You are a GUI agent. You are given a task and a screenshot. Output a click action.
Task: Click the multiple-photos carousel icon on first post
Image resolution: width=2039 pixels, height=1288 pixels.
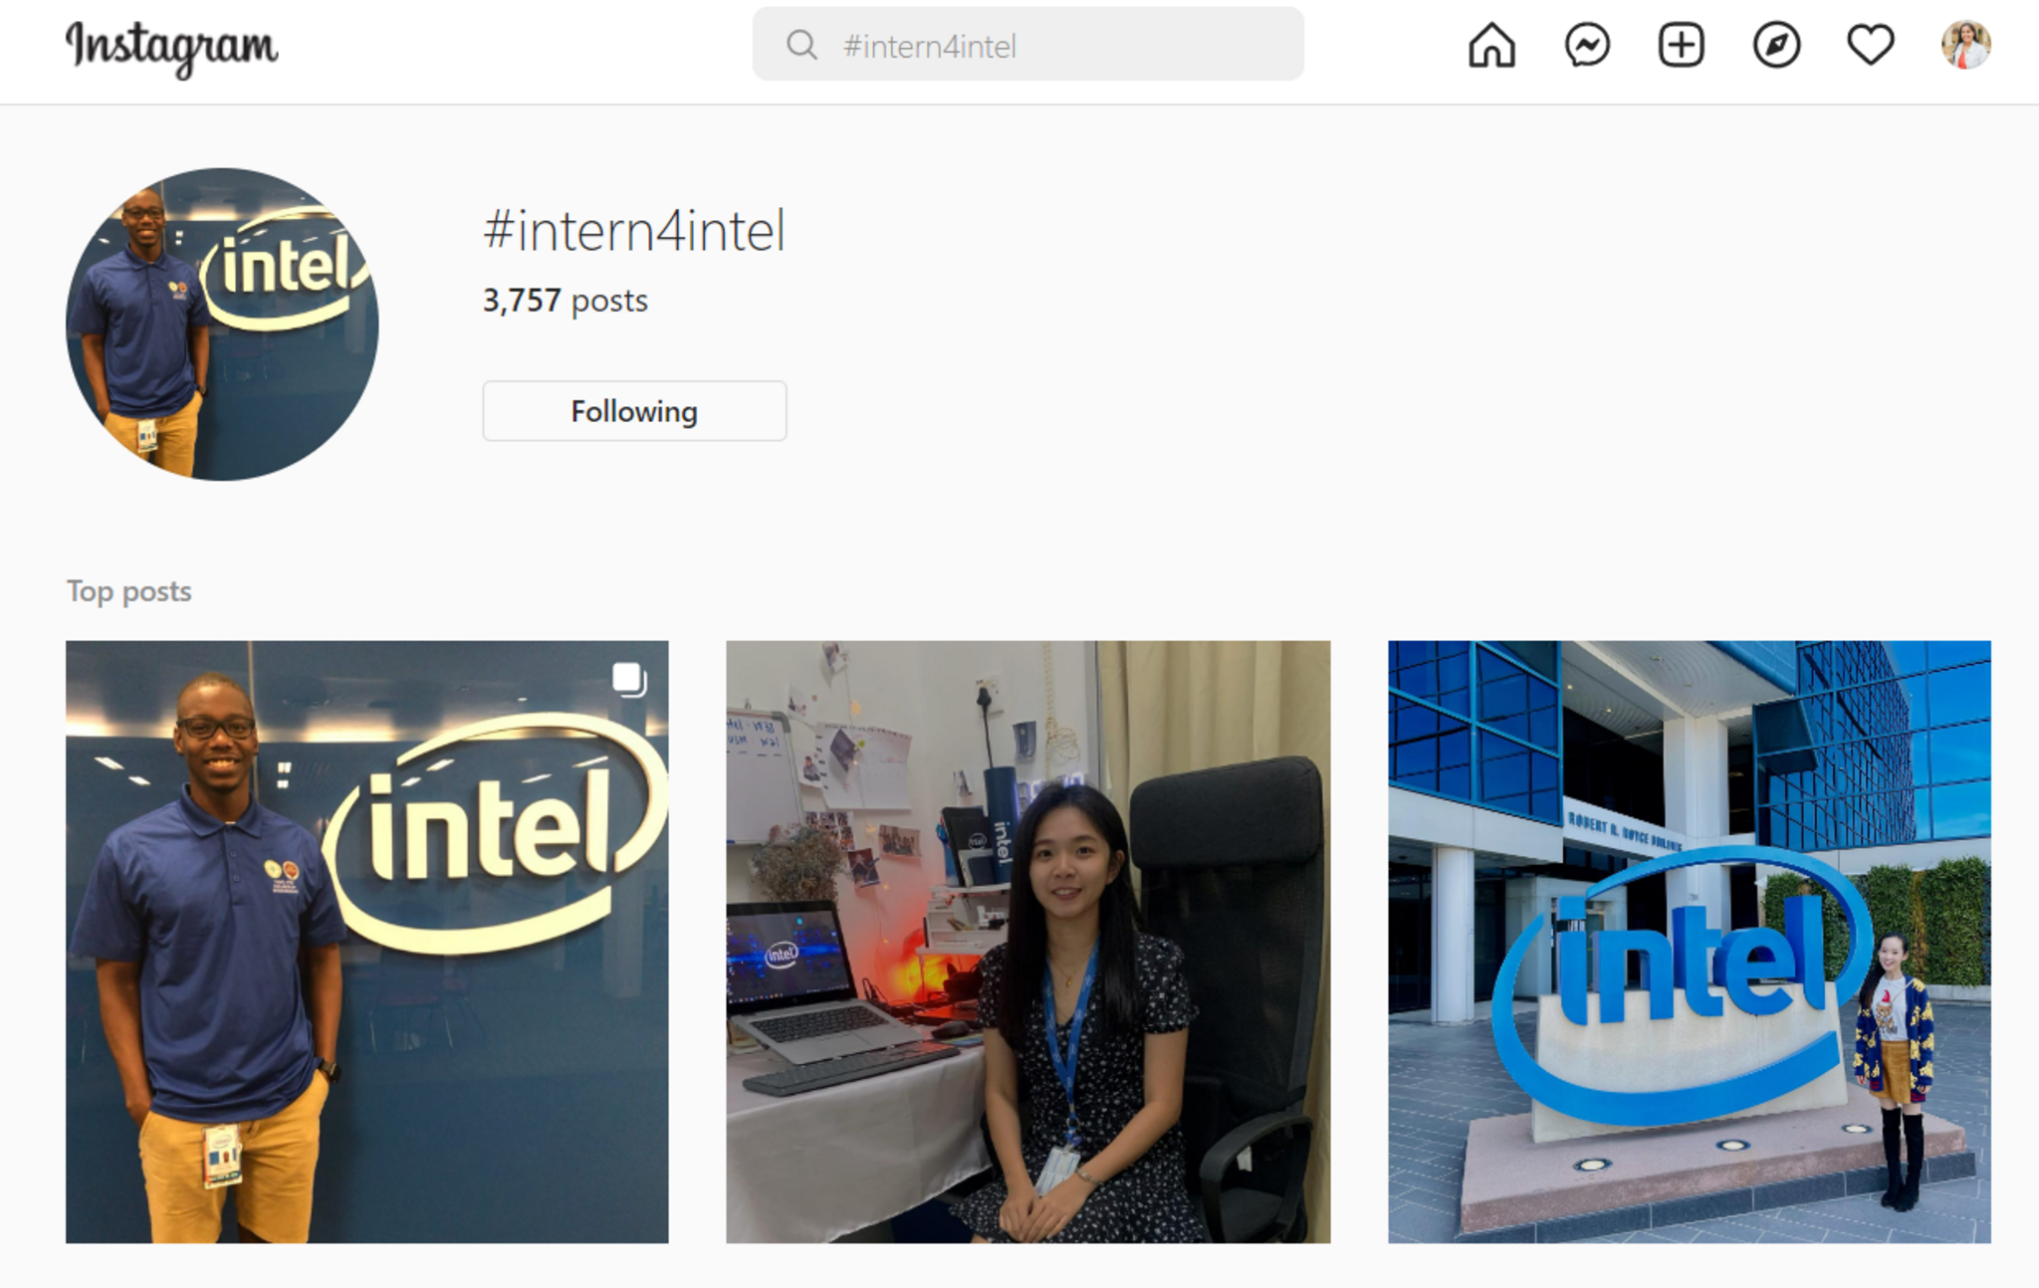coord(629,679)
